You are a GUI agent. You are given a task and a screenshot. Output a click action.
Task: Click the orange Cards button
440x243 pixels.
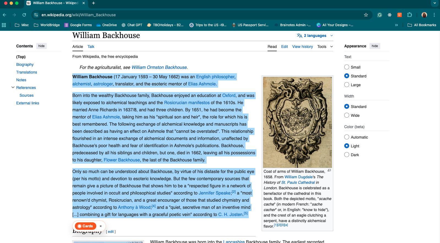[x=85, y=226]
